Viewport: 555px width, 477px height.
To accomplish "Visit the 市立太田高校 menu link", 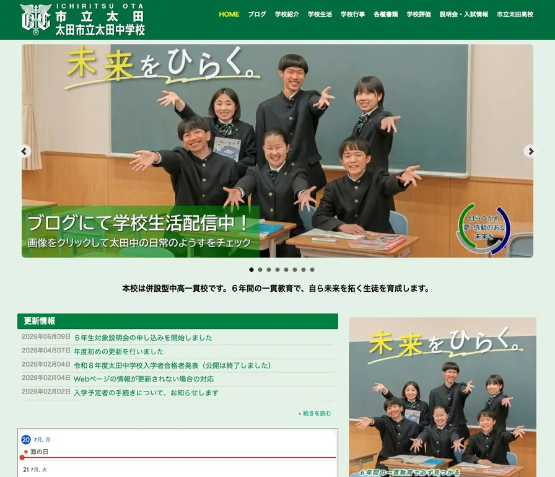I will [x=515, y=14].
